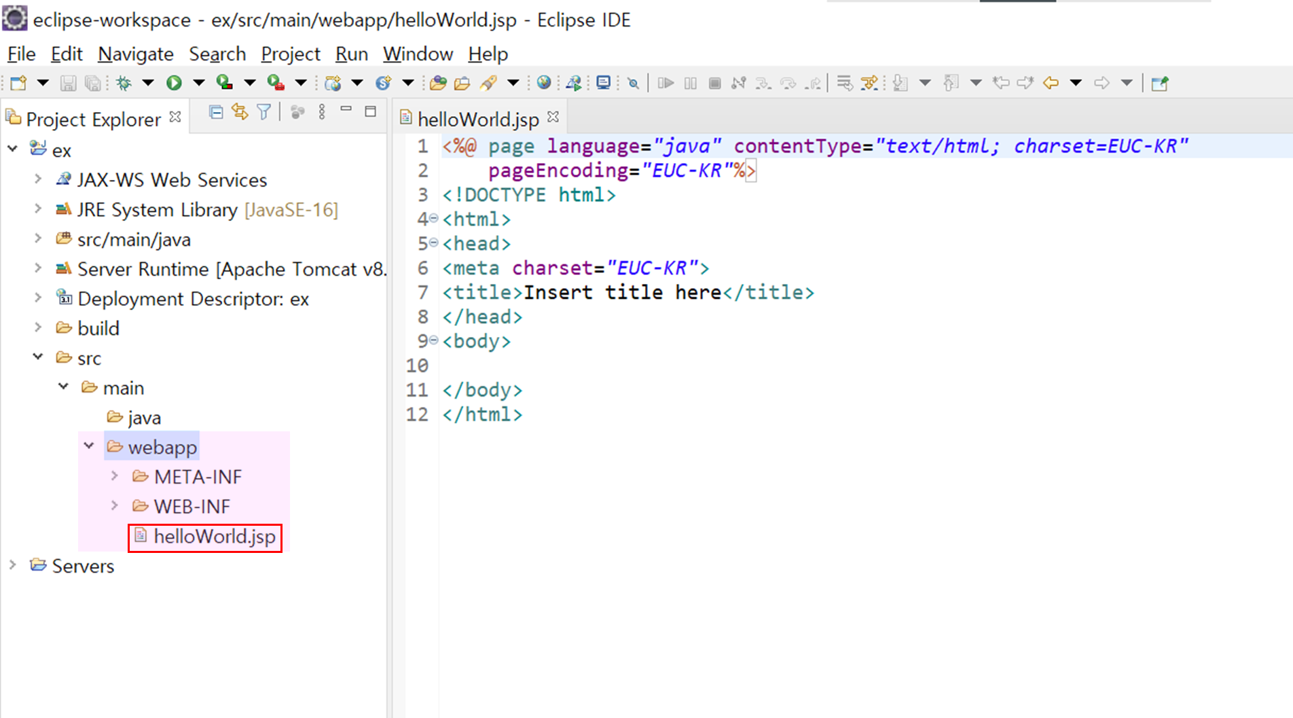The image size is (1293, 718).
Task: Open the External Tools dropdown arrow
Action: [x=300, y=83]
